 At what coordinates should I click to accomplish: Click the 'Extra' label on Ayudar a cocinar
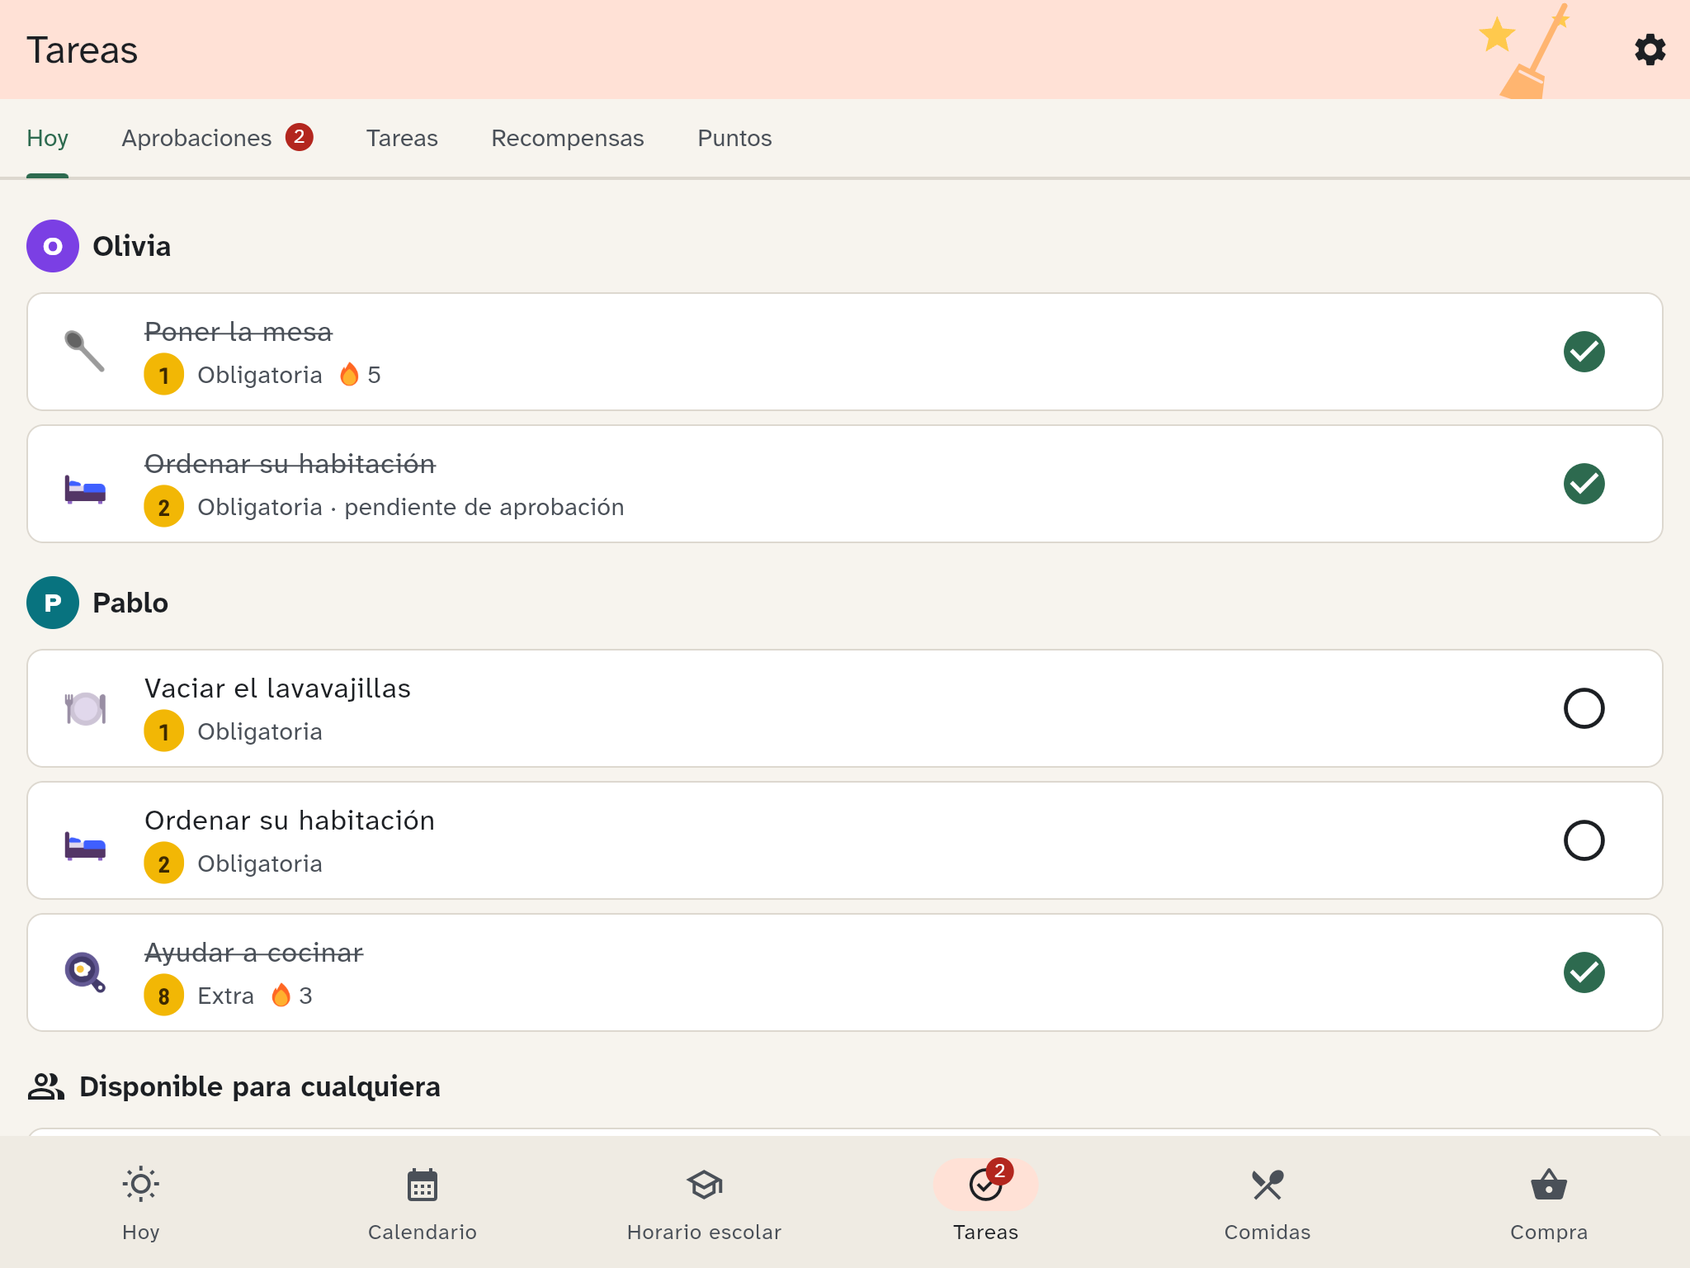coord(225,996)
